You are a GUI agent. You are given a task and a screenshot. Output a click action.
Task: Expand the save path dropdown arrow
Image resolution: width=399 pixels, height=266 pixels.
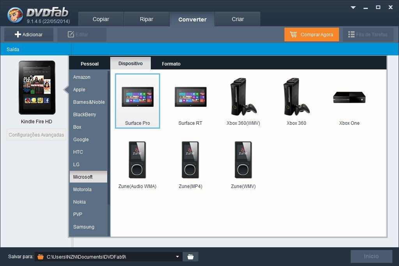(x=177, y=257)
